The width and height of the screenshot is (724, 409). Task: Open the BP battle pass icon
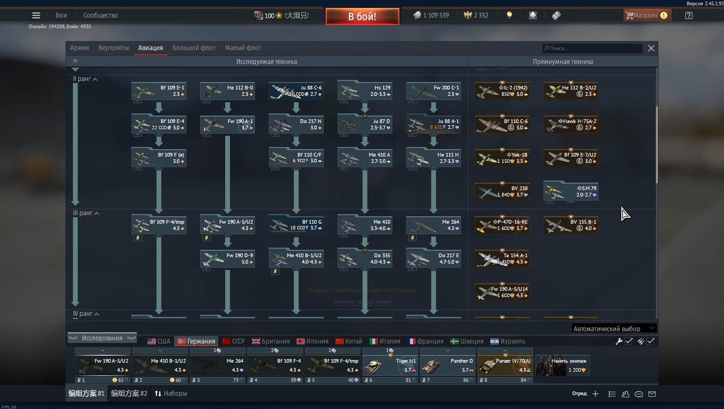pos(556,15)
